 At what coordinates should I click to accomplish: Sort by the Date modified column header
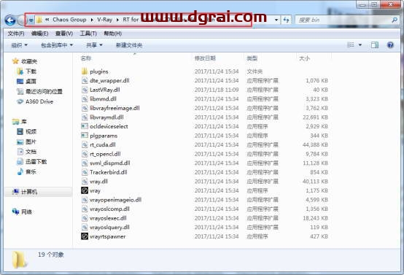coord(205,58)
